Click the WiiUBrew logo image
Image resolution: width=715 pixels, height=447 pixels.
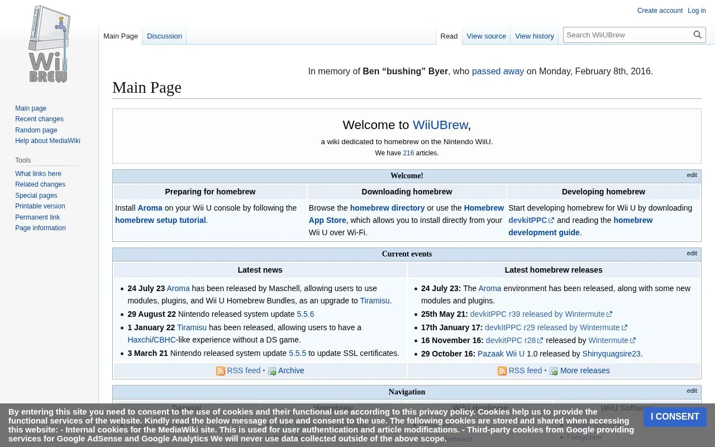pyautogui.click(x=49, y=45)
